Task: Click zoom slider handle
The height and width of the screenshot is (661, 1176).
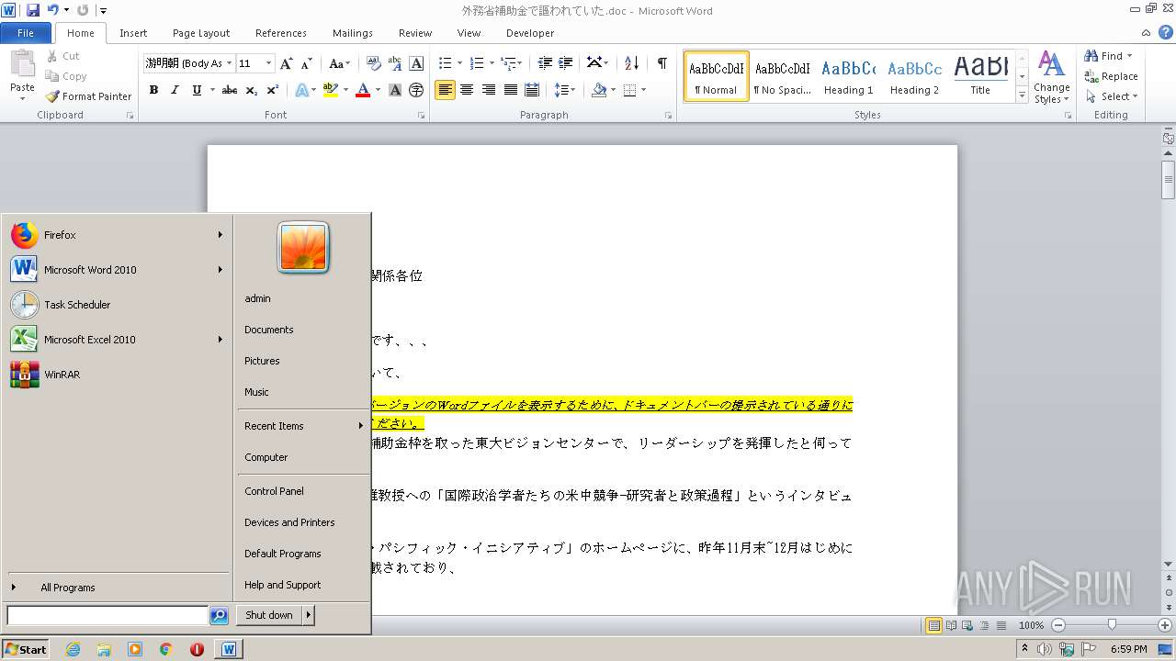Action: tap(1112, 625)
